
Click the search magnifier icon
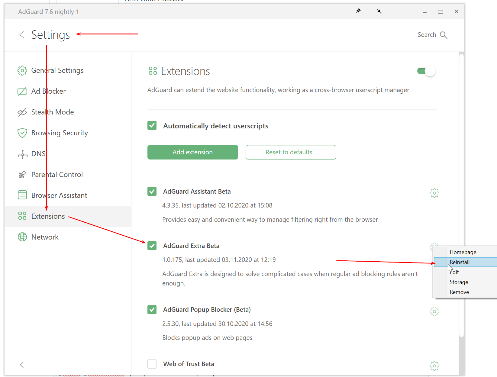[444, 35]
